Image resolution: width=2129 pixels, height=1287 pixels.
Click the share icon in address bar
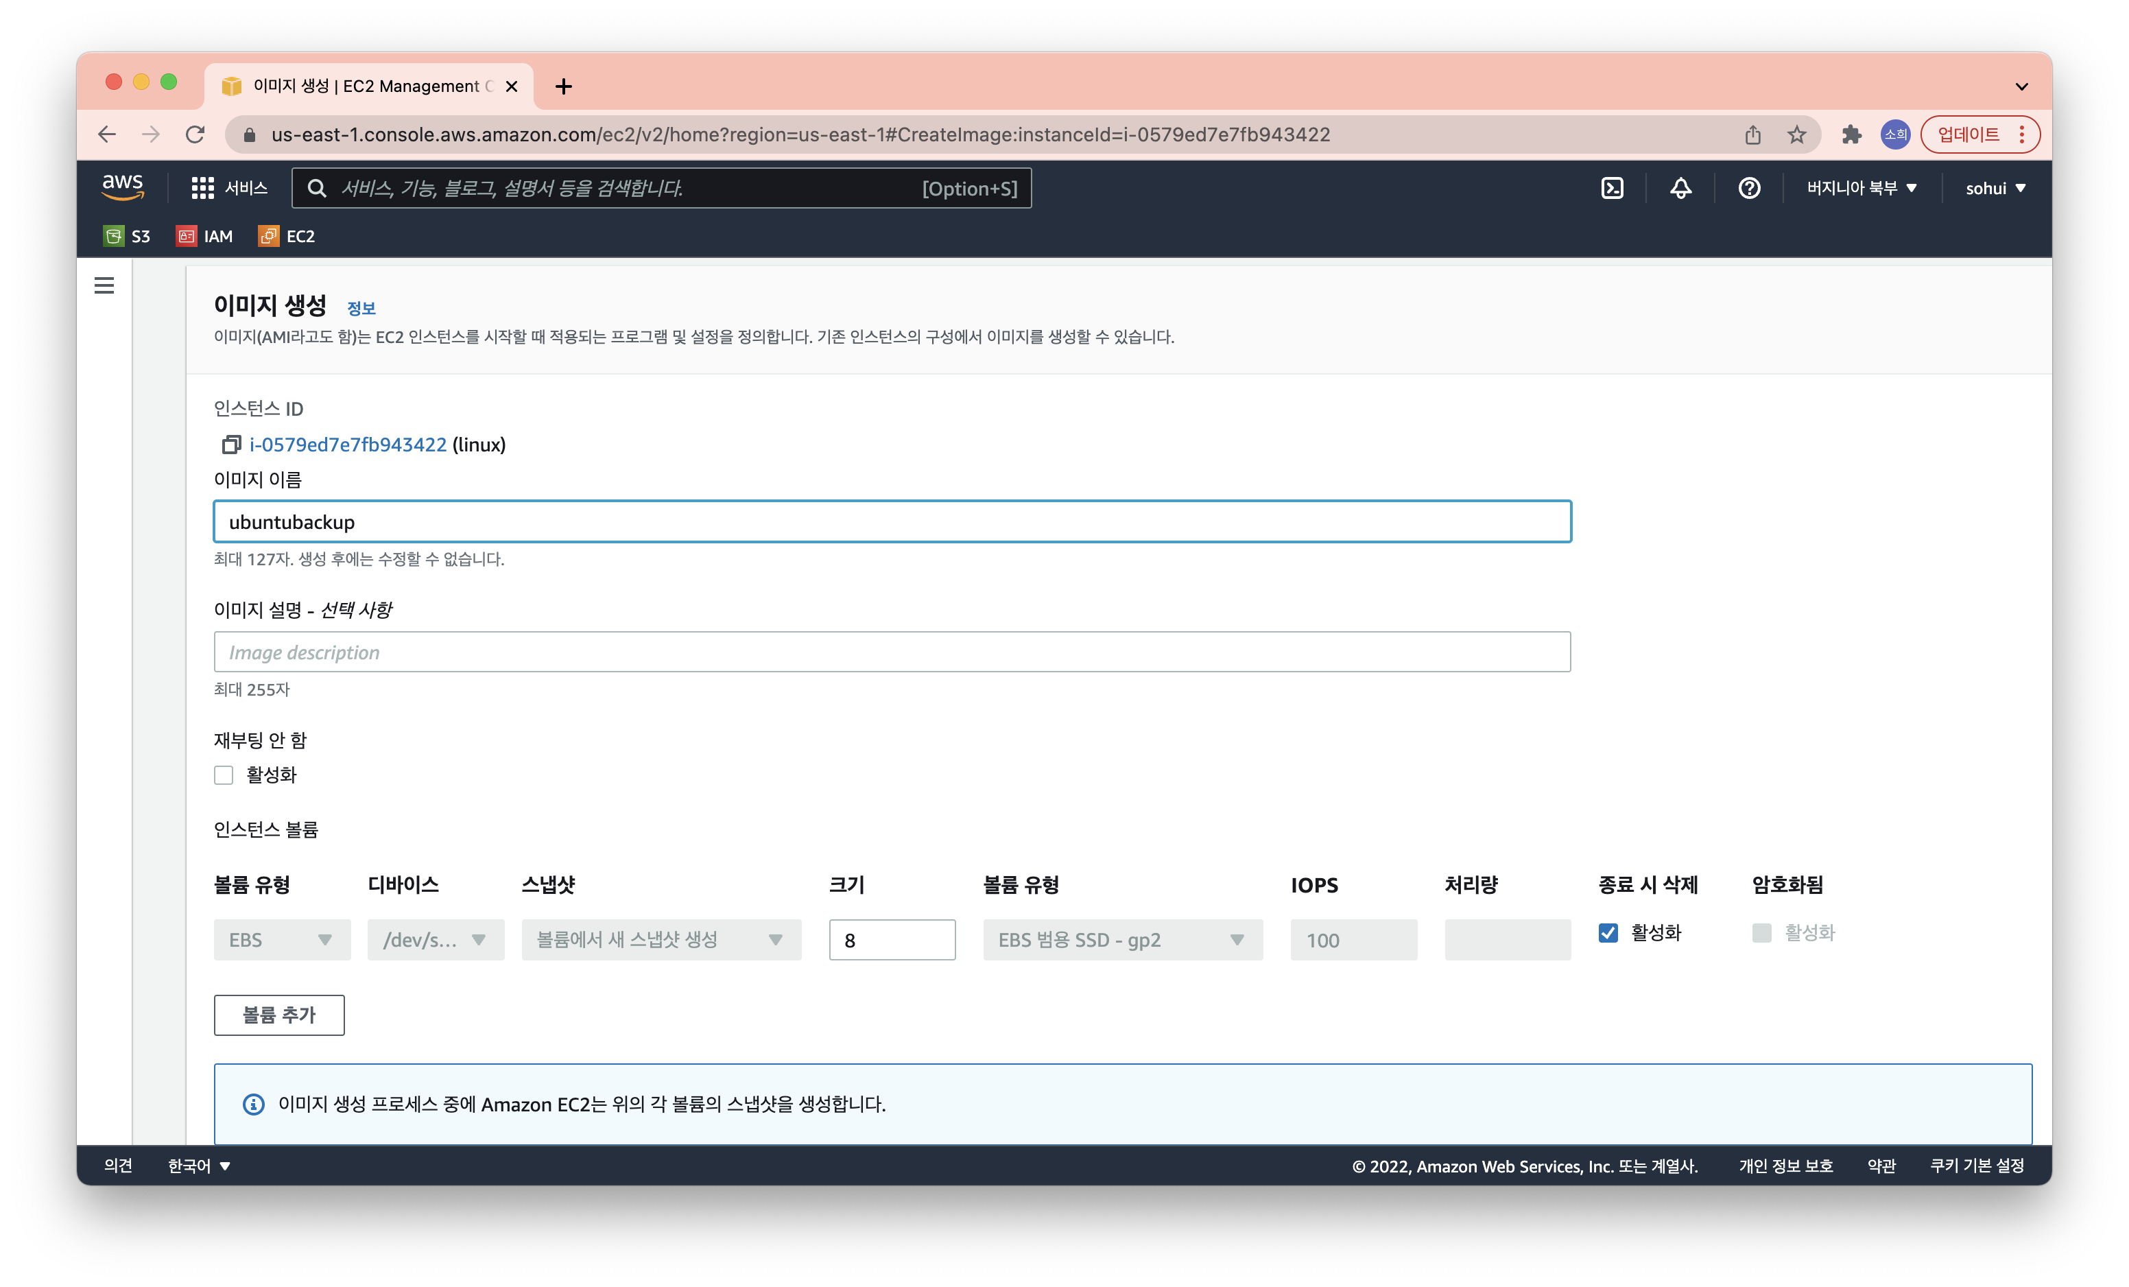[x=1752, y=134]
